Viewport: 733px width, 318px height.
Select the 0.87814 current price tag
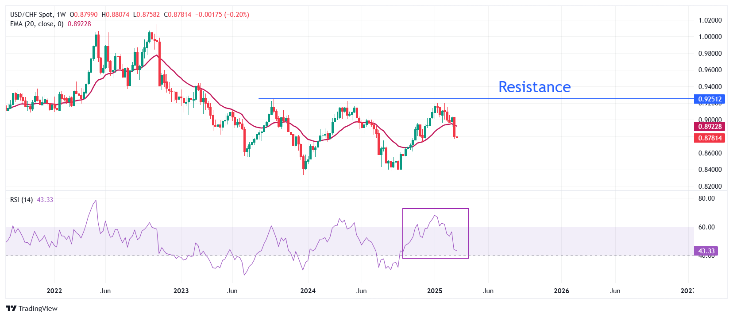(x=710, y=138)
